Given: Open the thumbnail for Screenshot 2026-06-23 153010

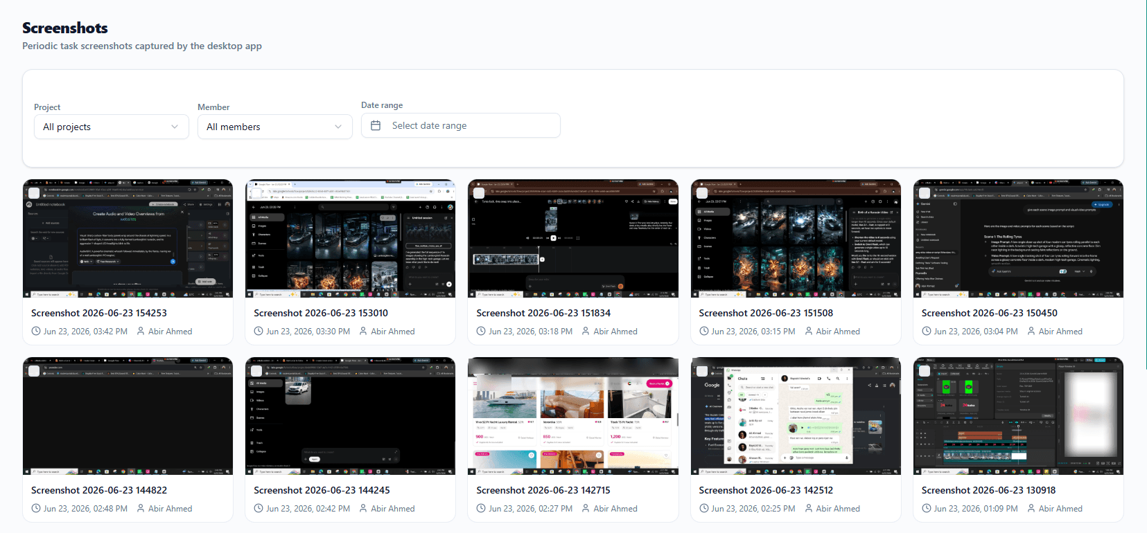Looking at the screenshot, I should (350, 239).
